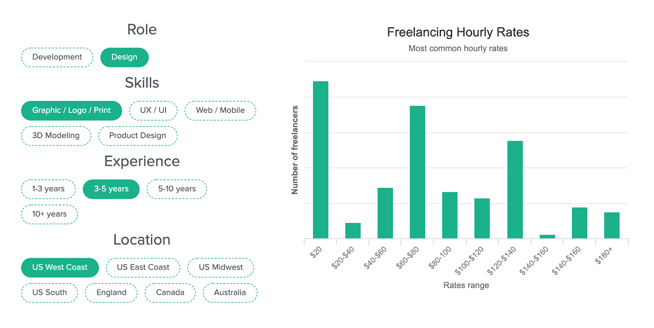Toggle the Graphic / Logo / Print skill
Image resolution: width=654 pixels, height=328 pixels.
(x=72, y=110)
